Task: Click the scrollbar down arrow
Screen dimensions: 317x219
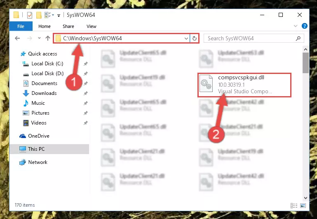Action: pyautogui.click(x=305, y=198)
